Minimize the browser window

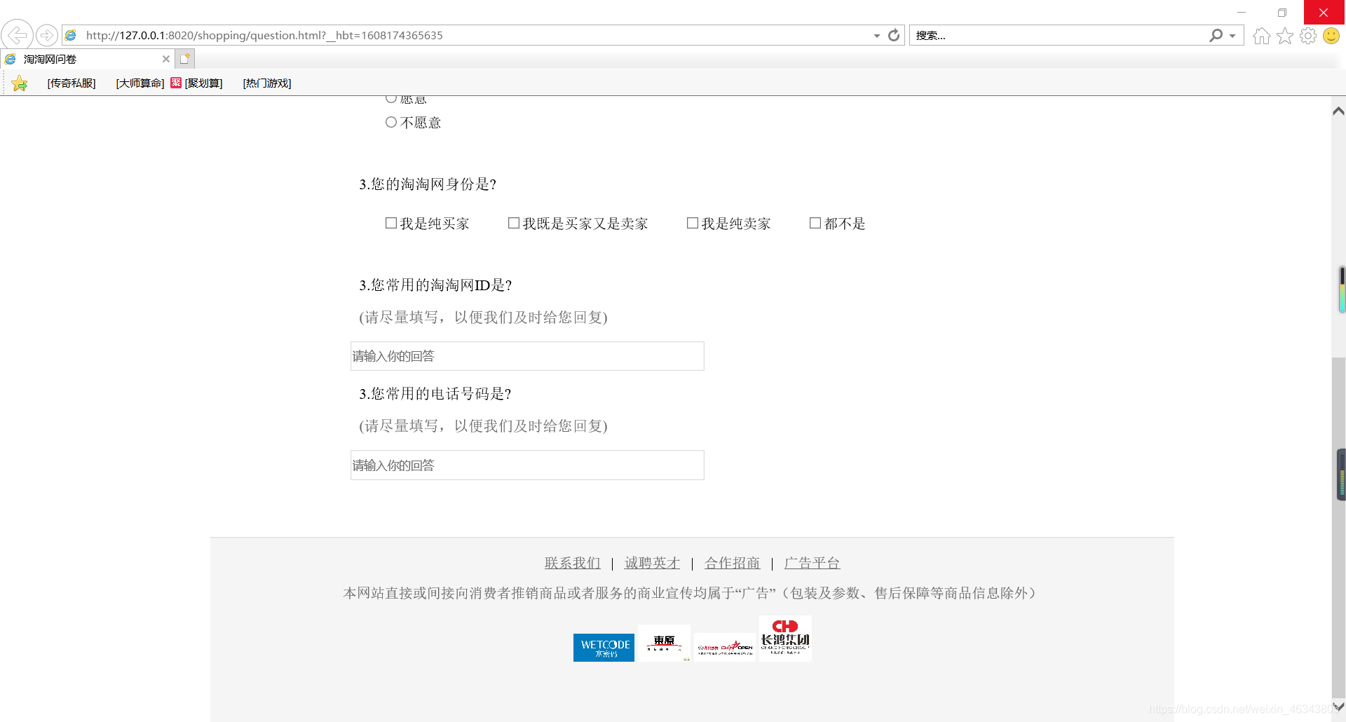click(x=1242, y=13)
